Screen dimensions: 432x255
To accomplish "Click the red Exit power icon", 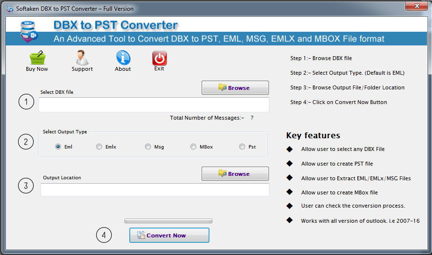I will (159, 58).
